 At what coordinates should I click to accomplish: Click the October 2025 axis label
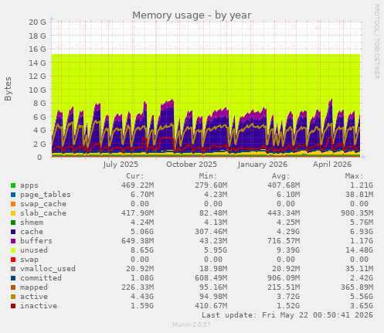pos(192,165)
